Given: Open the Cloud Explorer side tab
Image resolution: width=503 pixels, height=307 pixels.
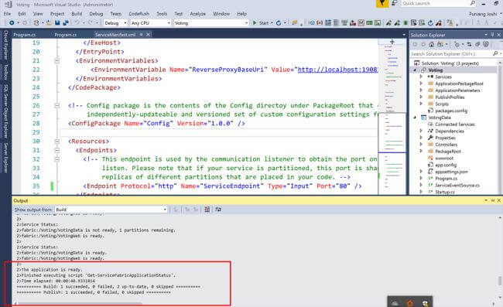Looking at the screenshot, I should 5,45.
